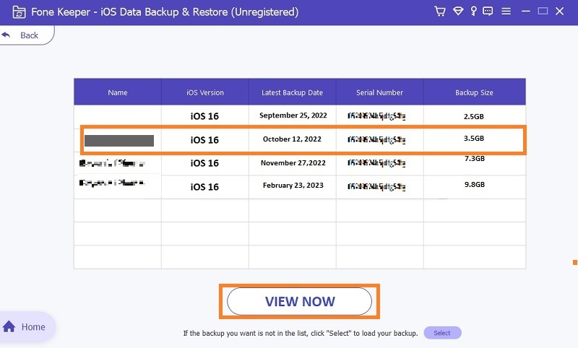
Task: Click the Fone Keeper app logo icon
Action: coord(12,12)
